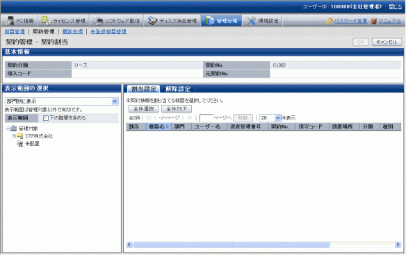Open the 環境設定 menu tab
This screenshot has height=255, width=406.
coord(262,21)
